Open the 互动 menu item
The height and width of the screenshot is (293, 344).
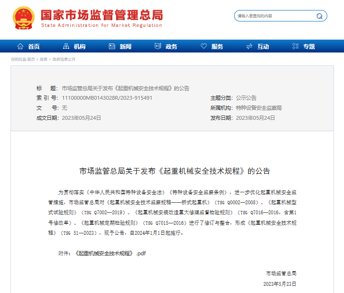(x=263, y=46)
